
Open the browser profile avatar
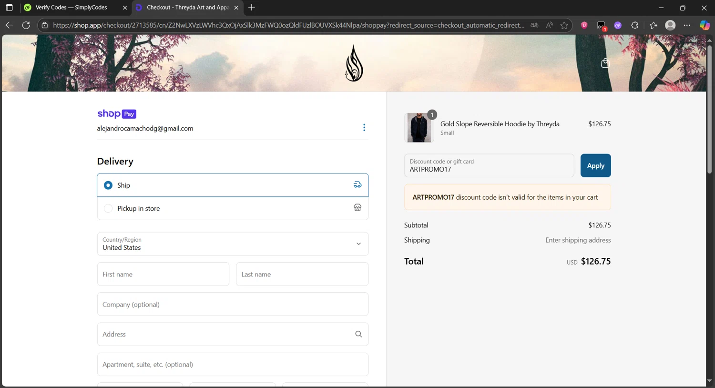pos(670,25)
